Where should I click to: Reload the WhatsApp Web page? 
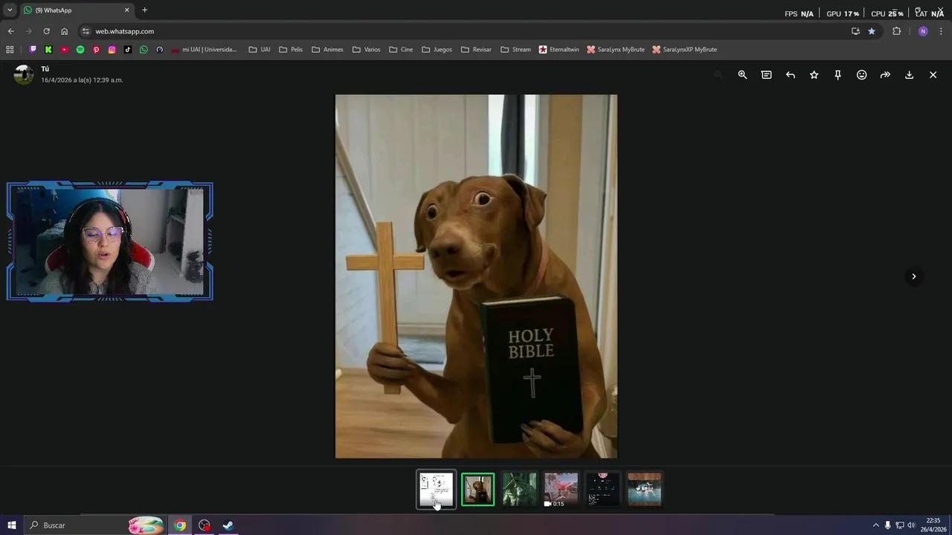click(x=46, y=31)
